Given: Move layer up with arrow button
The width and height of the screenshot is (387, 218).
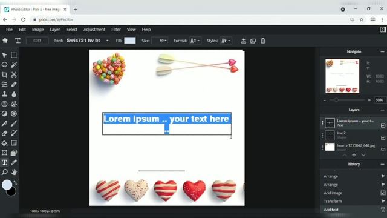Looking at the screenshot, I should [x=345, y=155].
